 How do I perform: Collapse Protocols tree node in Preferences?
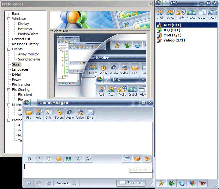(x=9, y=120)
